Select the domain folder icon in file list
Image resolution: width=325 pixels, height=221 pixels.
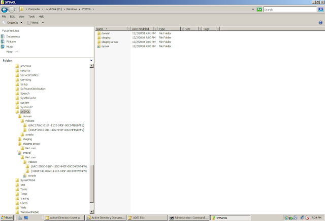click(99, 33)
